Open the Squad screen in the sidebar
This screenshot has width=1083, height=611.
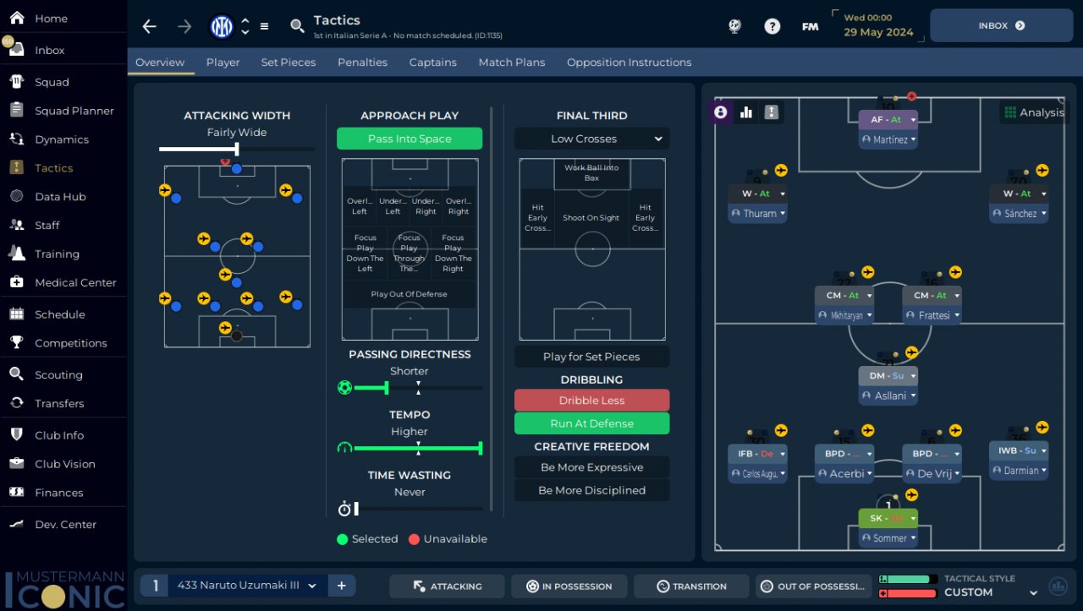pos(52,82)
